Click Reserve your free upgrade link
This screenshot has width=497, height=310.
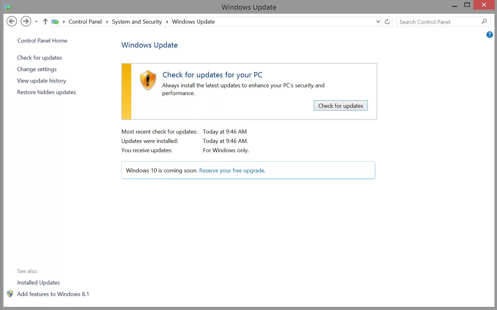click(x=232, y=171)
